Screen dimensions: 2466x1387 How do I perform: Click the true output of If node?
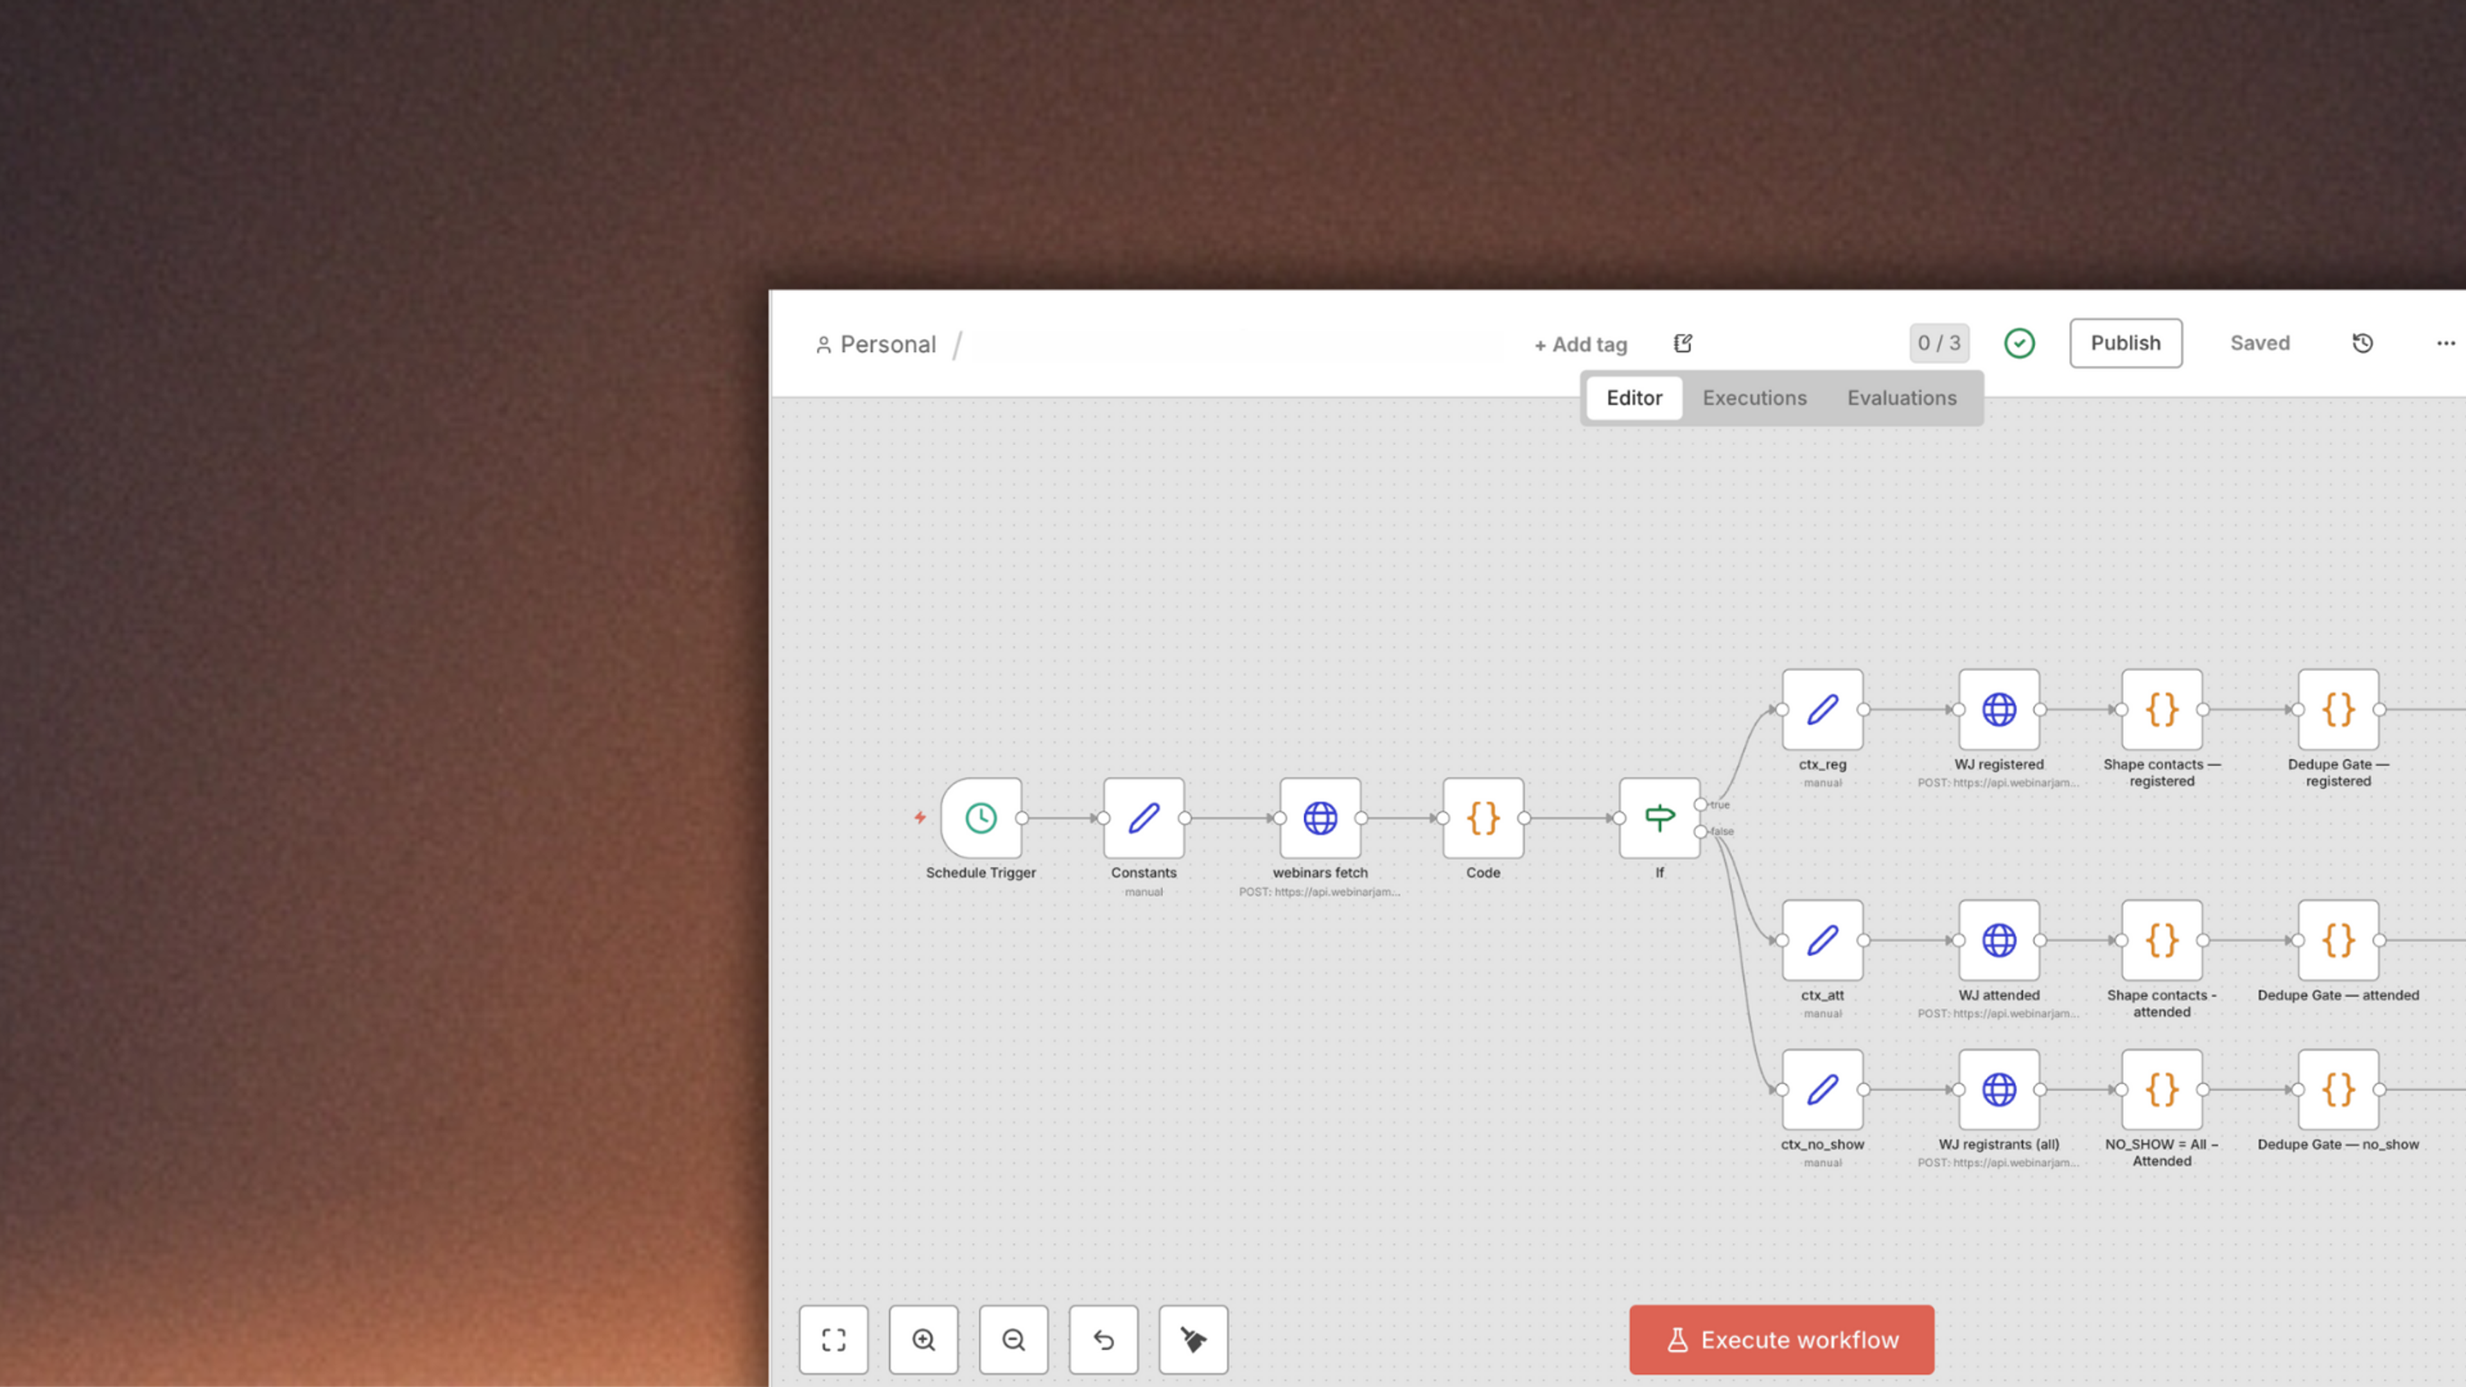pyautogui.click(x=1700, y=804)
